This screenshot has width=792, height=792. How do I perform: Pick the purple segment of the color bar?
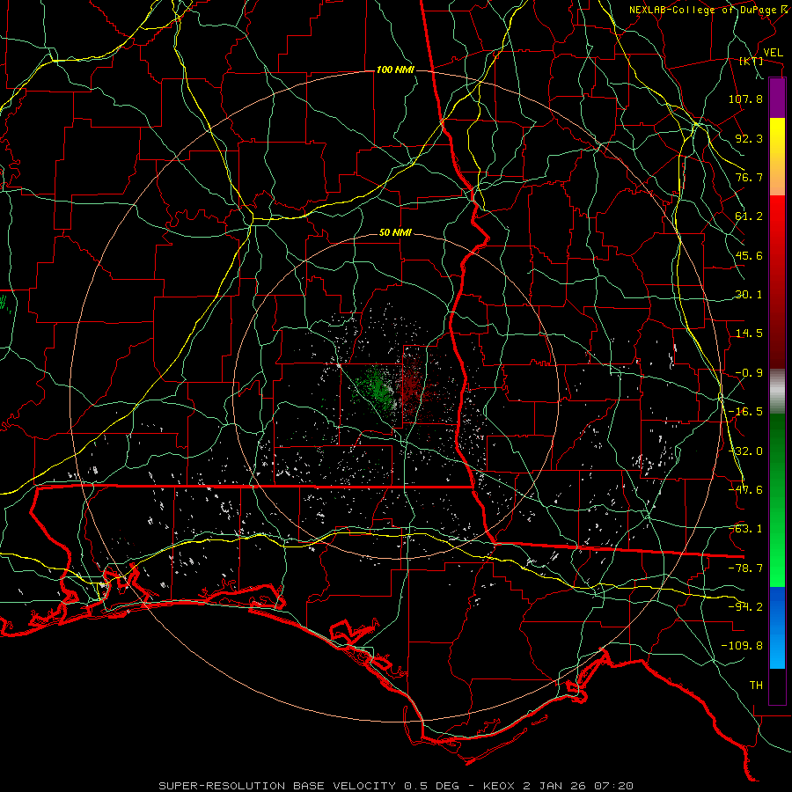click(777, 98)
